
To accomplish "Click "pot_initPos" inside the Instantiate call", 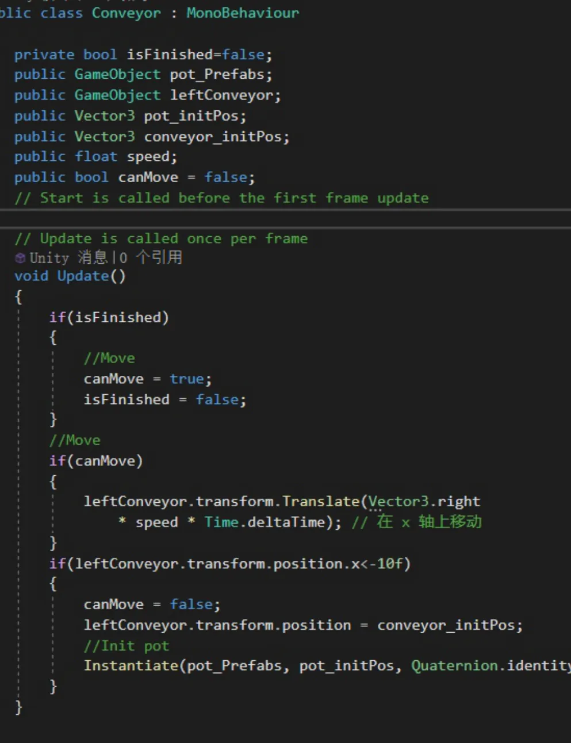I will pyautogui.click(x=346, y=666).
